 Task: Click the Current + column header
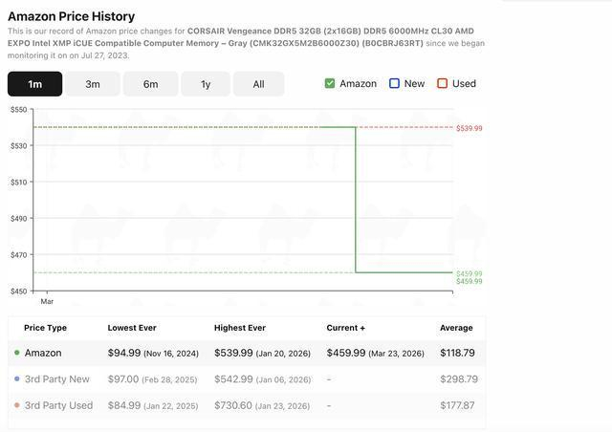point(346,328)
